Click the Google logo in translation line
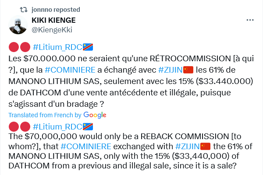Image resolution: width=263 pixels, height=175 pixels. (95, 115)
